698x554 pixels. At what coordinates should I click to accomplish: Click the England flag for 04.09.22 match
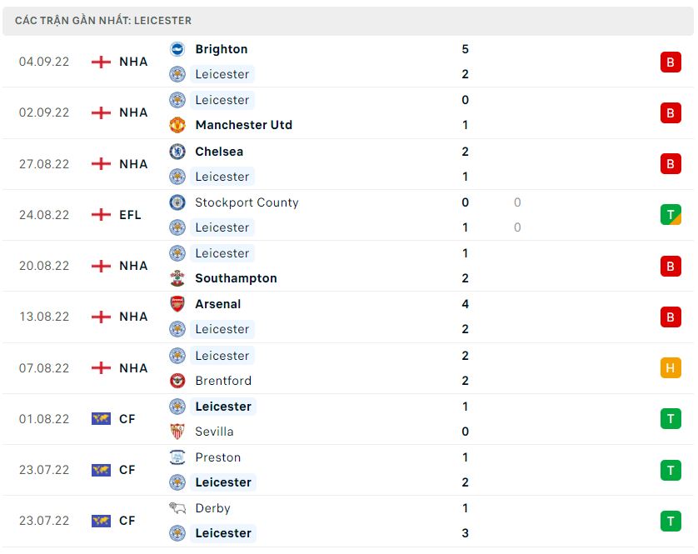pos(101,62)
